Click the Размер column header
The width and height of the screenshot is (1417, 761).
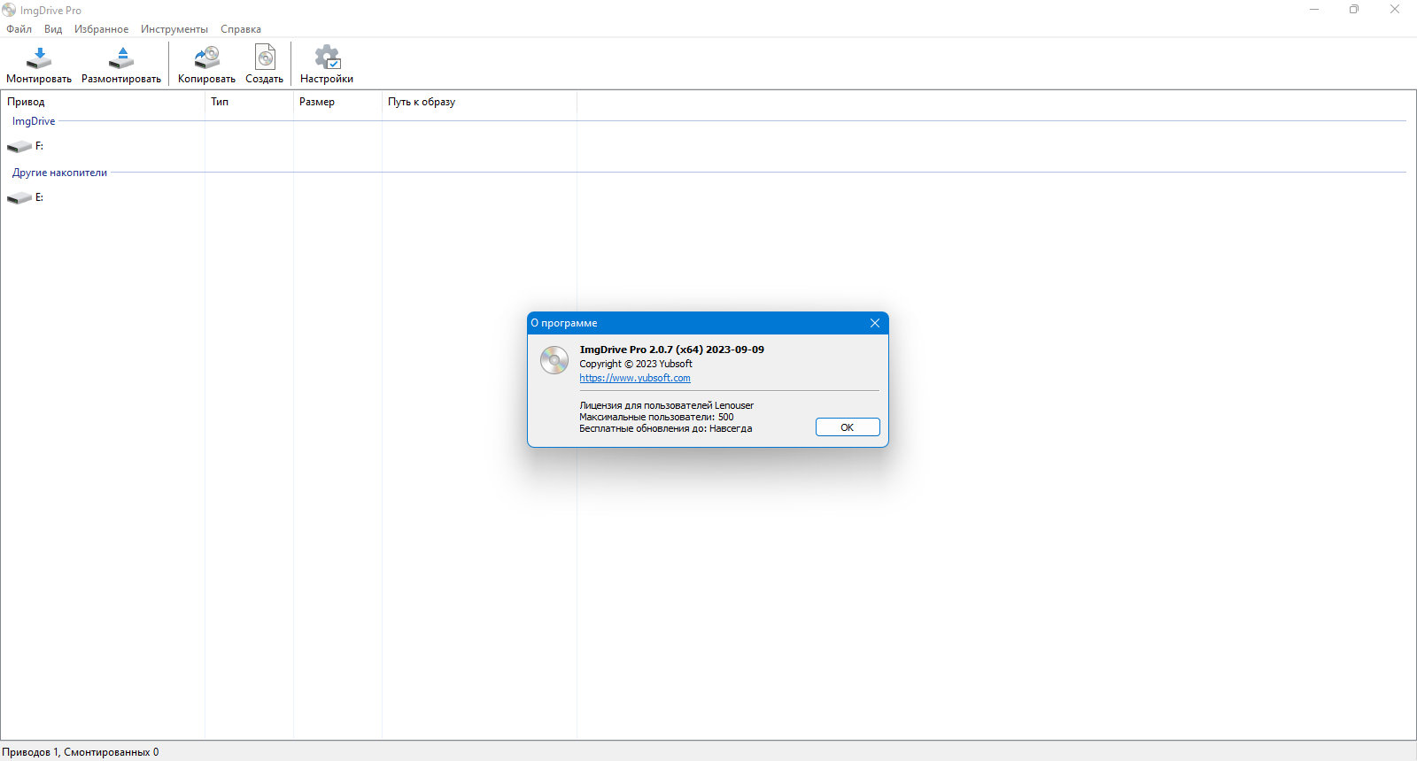click(337, 102)
